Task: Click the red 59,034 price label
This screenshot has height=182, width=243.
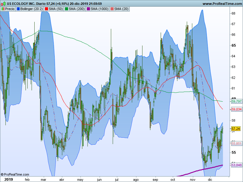Action: (236, 109)
